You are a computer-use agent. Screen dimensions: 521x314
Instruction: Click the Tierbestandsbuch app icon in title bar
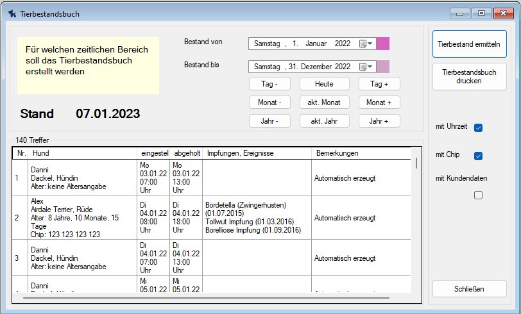(x=12, y=13)
